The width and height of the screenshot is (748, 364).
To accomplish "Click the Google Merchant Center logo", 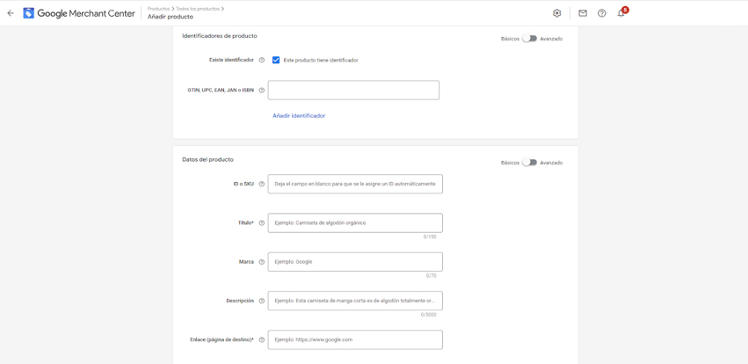I will (x=79, y=13).
